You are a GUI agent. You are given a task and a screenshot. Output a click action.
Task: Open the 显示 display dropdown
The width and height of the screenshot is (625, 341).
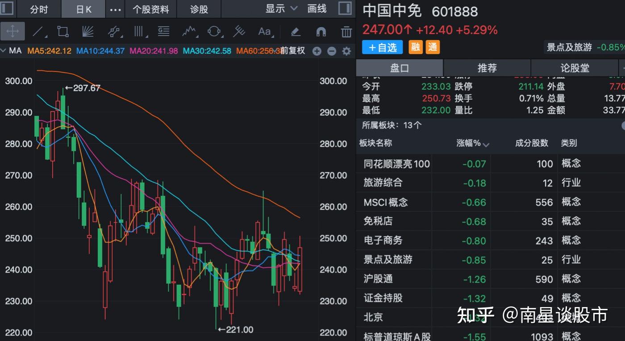[275, 8]
